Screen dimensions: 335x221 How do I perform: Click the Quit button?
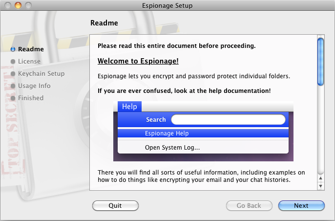115,205
